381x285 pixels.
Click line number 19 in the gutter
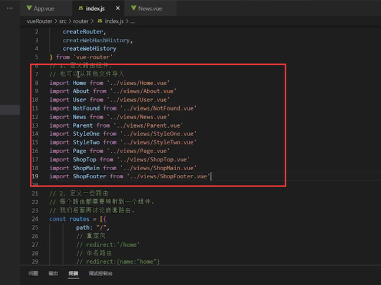(35, 176)
